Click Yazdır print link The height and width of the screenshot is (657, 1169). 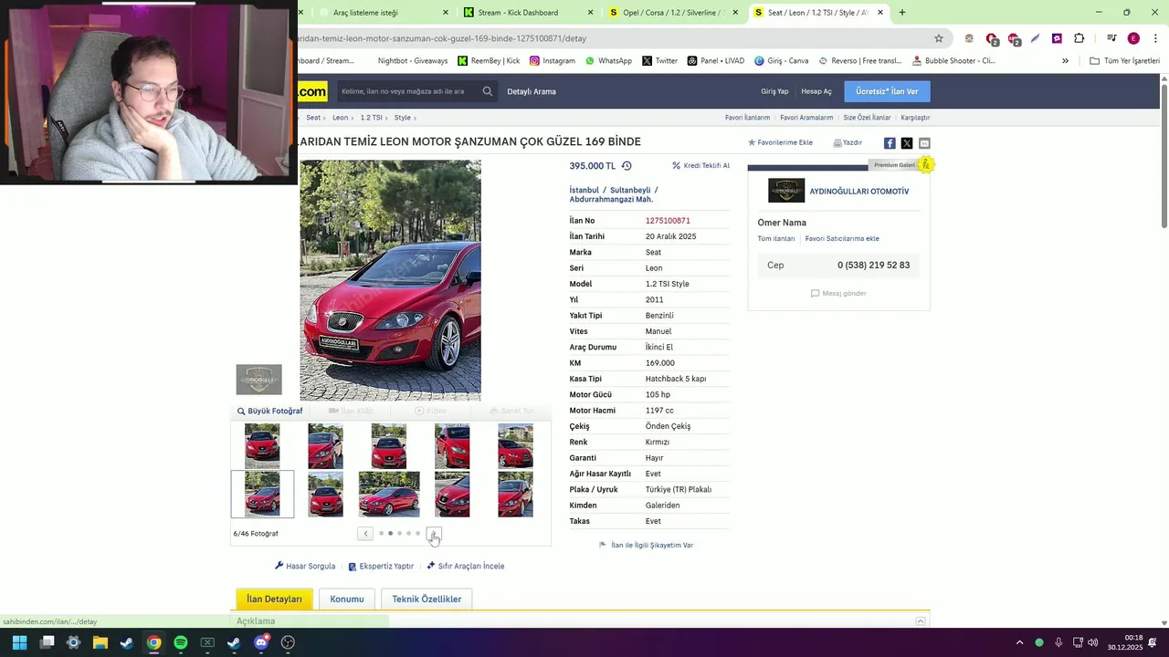coord(848,143)
